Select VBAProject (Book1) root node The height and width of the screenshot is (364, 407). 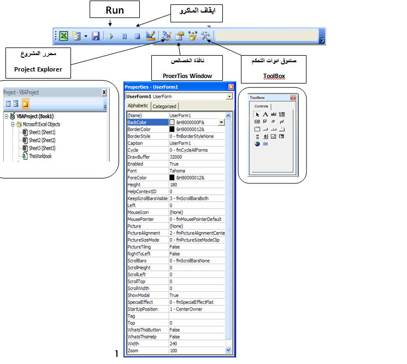(x=35, y=116)
